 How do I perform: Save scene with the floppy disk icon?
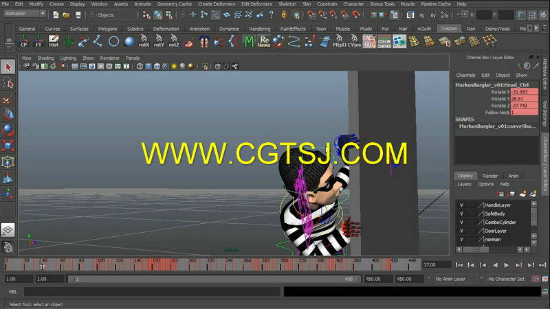click(x=78, y=15)
